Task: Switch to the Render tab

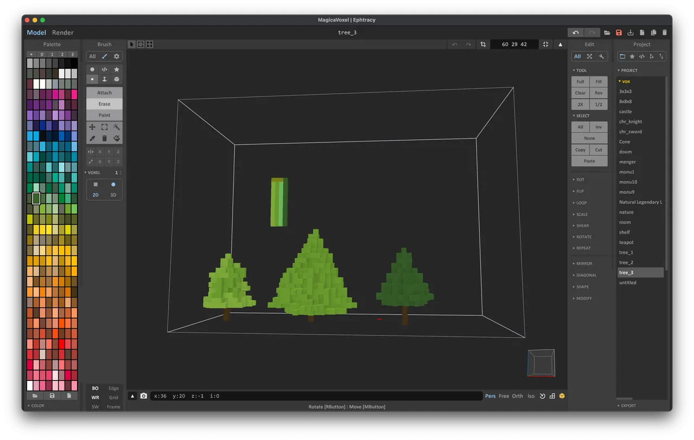Action: tap(63, 33)
